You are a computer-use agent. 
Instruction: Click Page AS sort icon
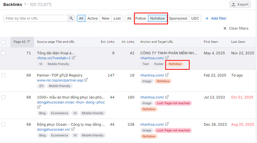click(x=29, y=42)
